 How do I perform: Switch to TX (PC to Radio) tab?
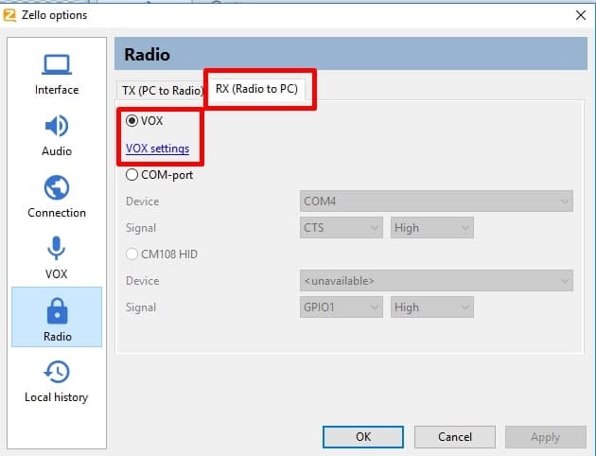[161, 90]
